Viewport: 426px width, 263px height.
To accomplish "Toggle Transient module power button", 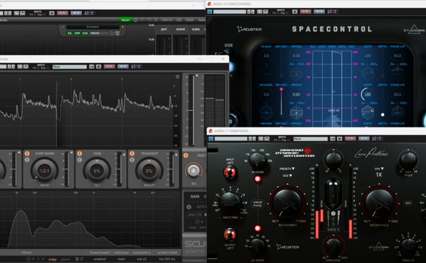I will (x=132, y=153).
